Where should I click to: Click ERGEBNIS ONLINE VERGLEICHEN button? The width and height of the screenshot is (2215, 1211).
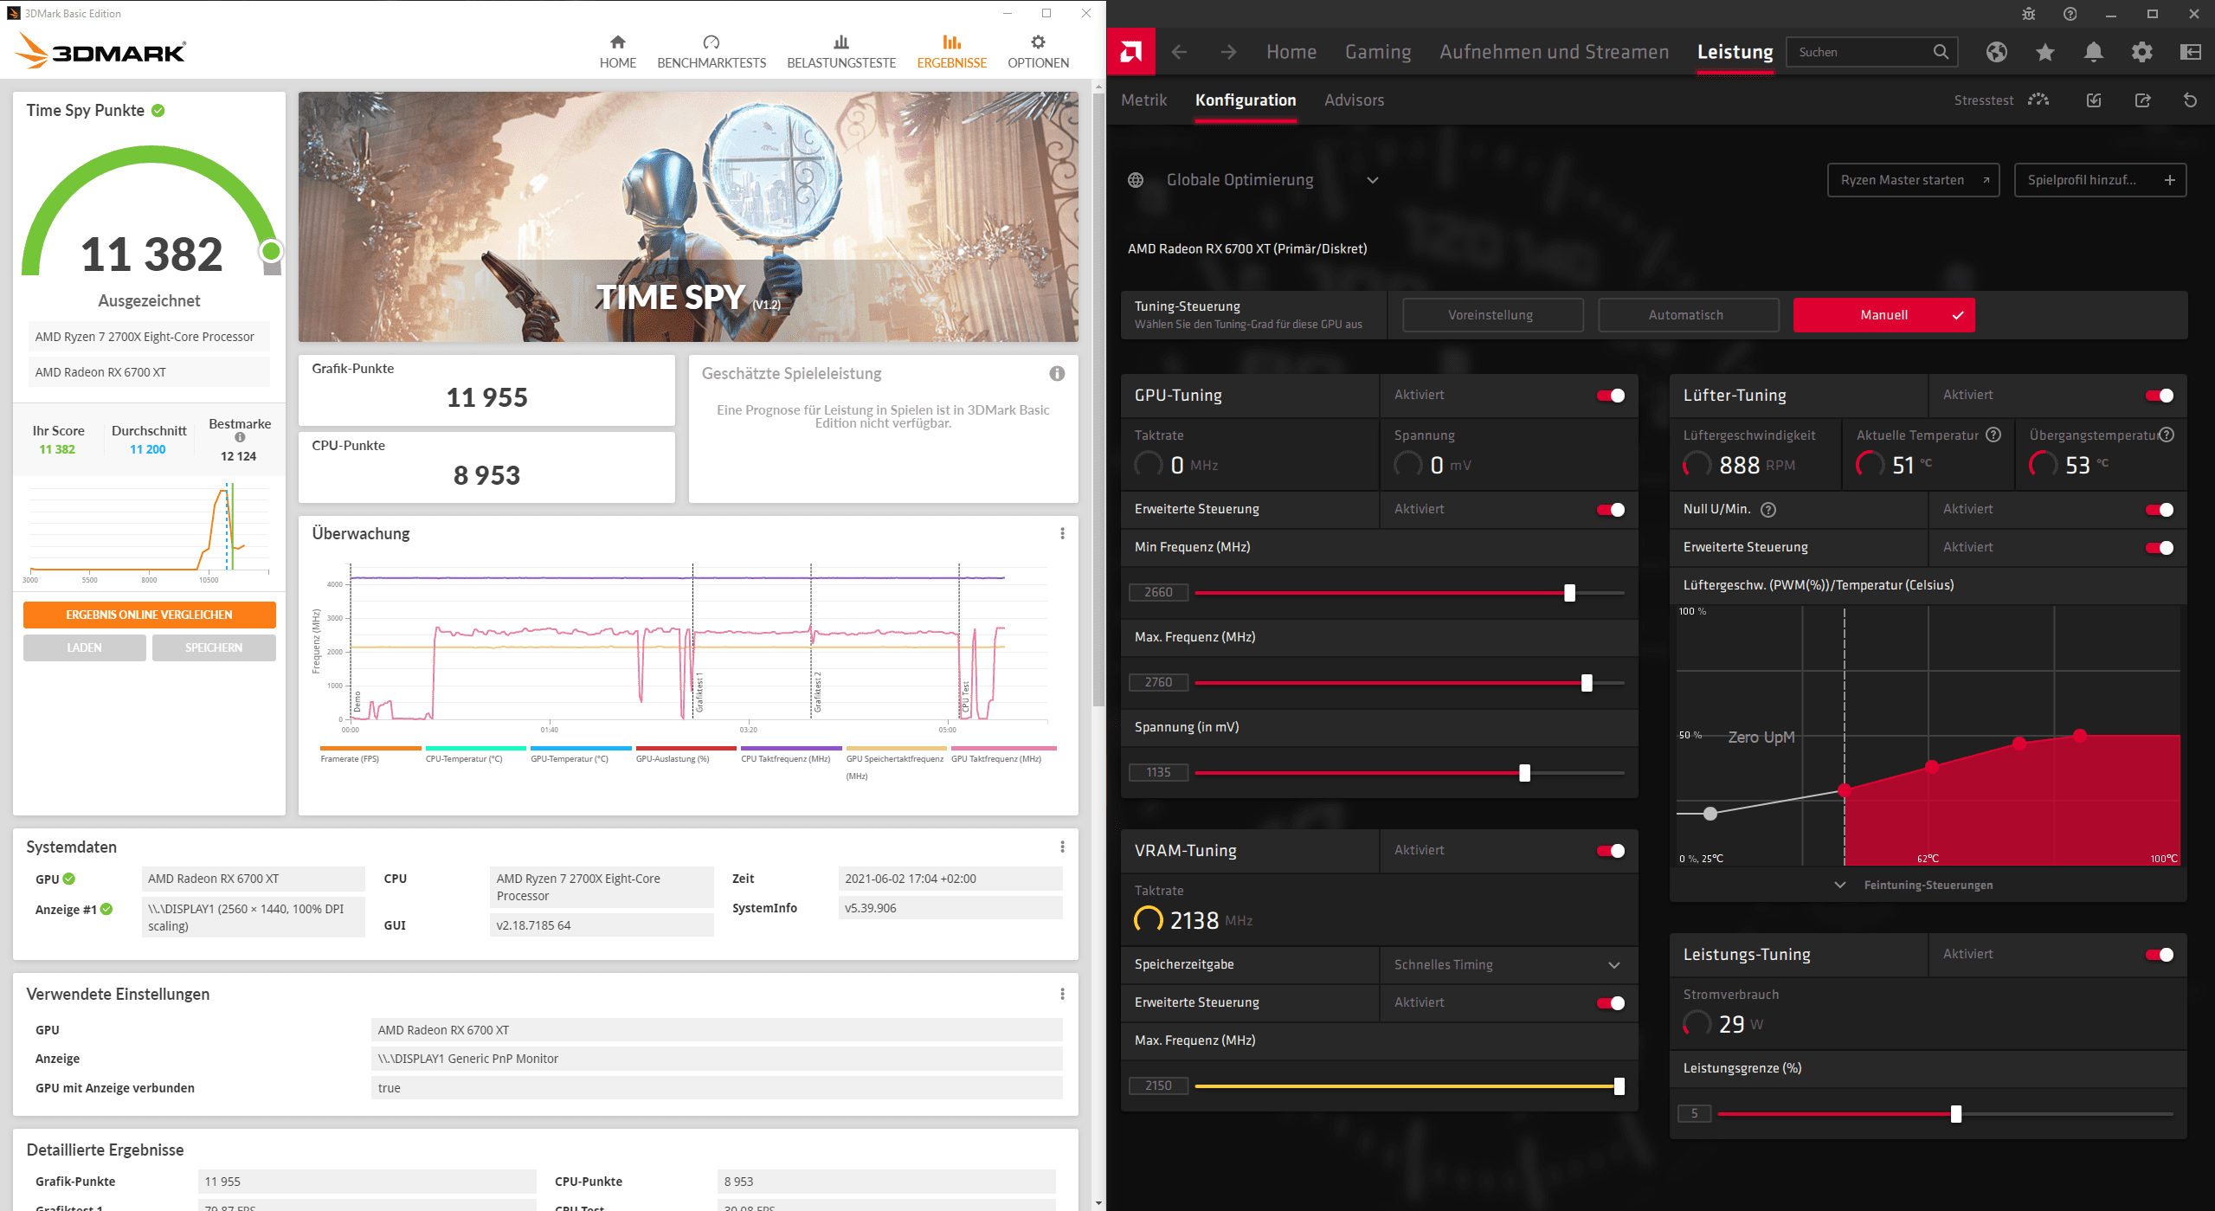pos(149,615)
